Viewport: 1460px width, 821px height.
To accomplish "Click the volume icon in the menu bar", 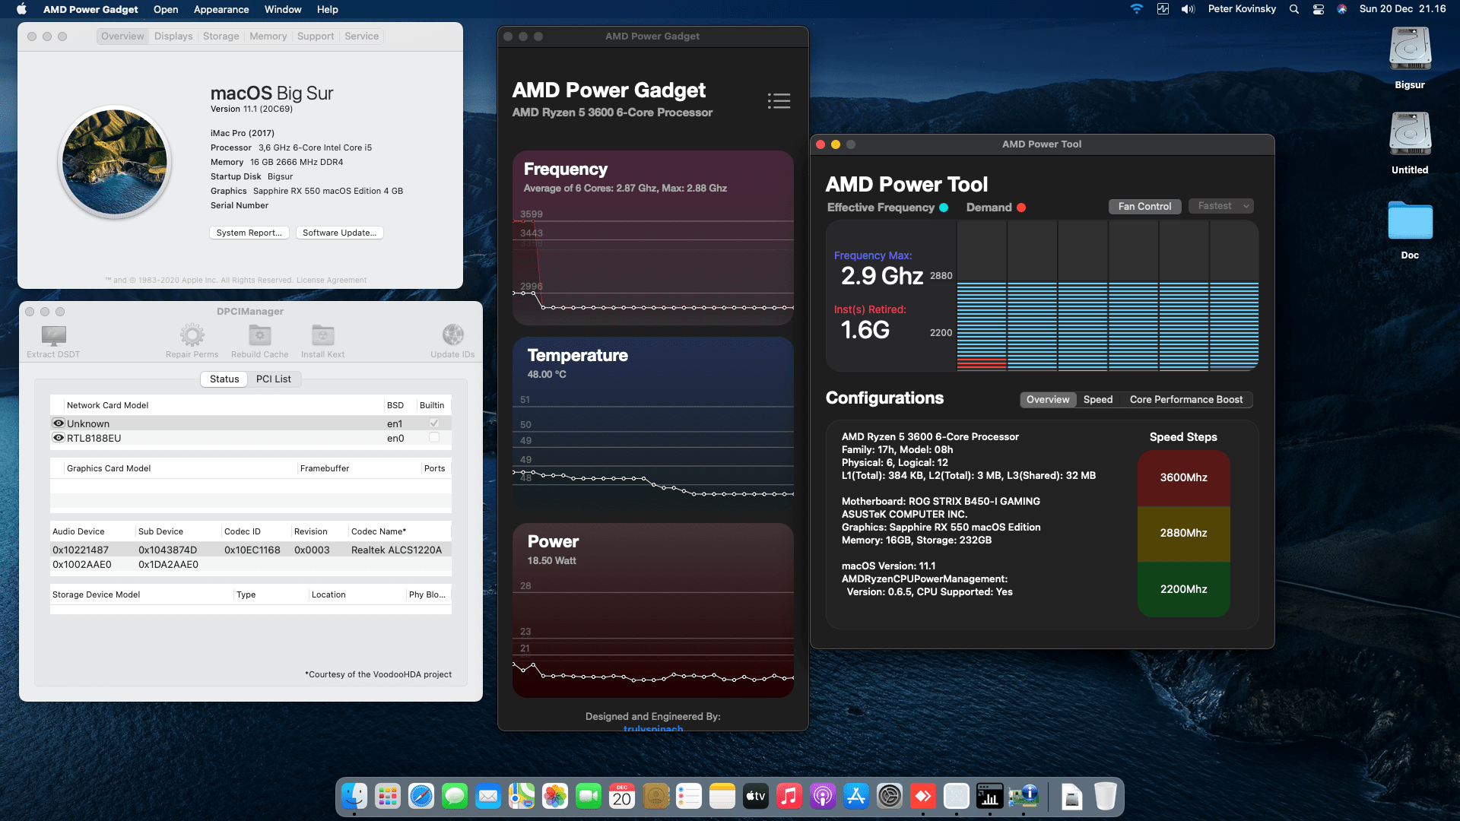I will pyautogui.click(x=1188, y=9).
